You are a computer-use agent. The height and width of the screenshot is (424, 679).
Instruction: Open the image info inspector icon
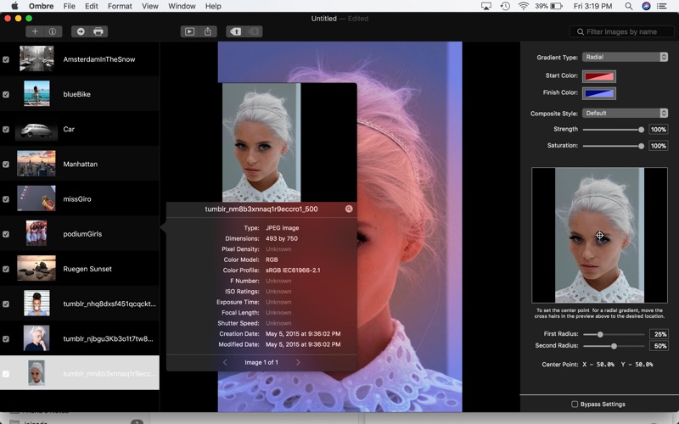(x=52, y=31)
